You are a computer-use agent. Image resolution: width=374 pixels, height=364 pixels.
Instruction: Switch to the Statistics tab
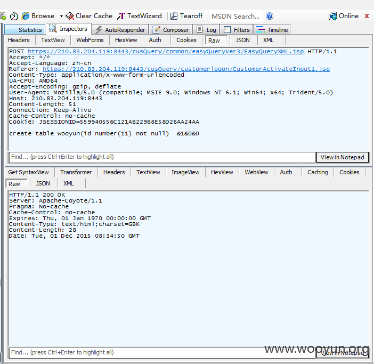pos(25,29)
